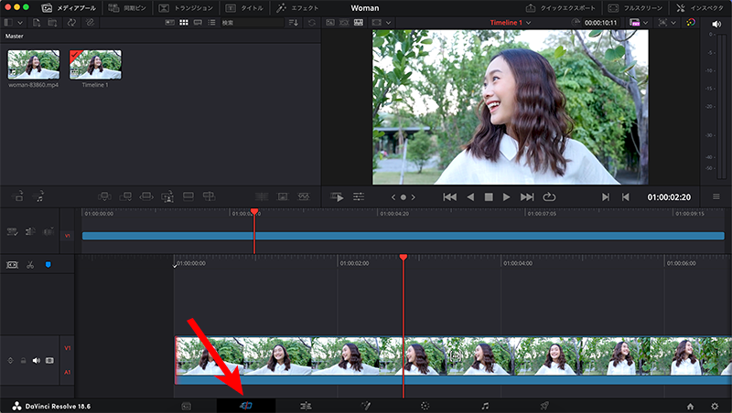Screen dimensions: 732x413
Task: Open the bin list dropdown chevron
Action: click(20, 22)
